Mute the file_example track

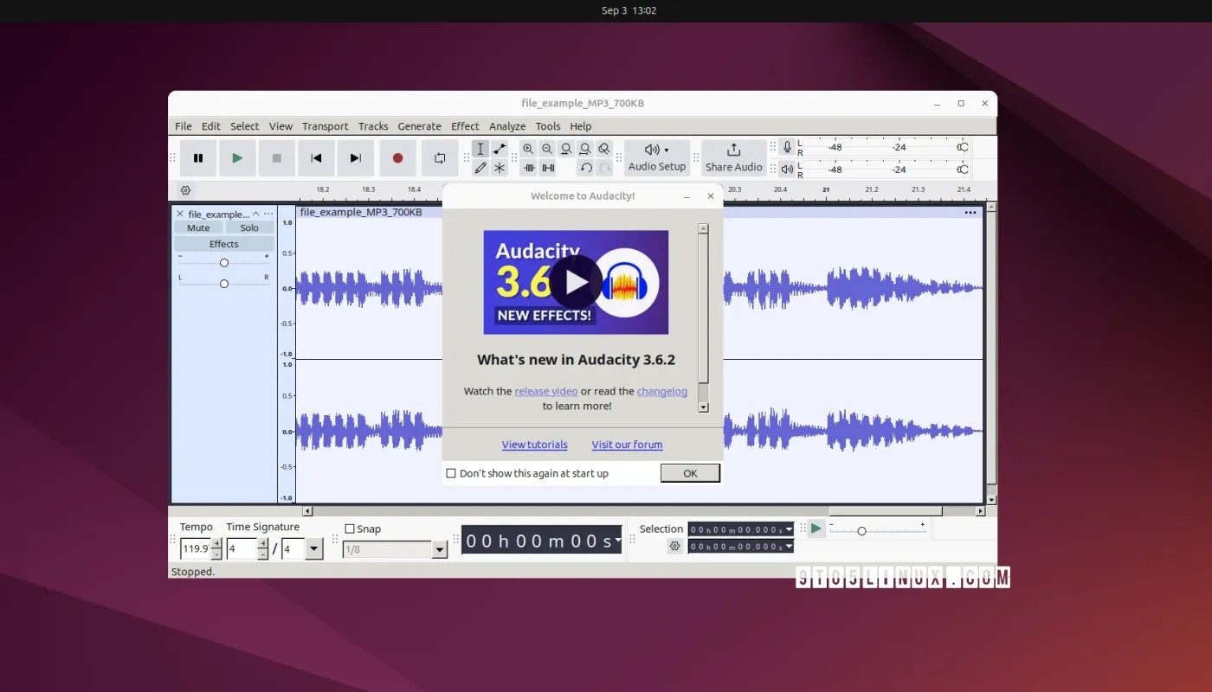tap(197, 227)
